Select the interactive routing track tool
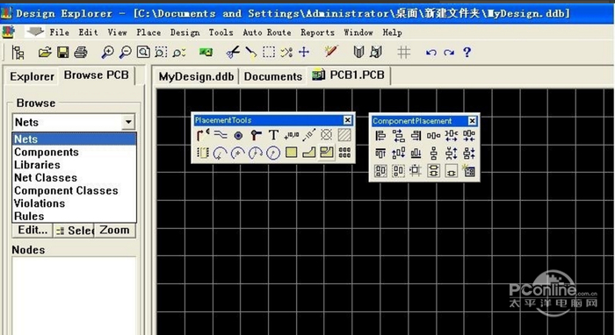615x335 pixels. (203, 135)
